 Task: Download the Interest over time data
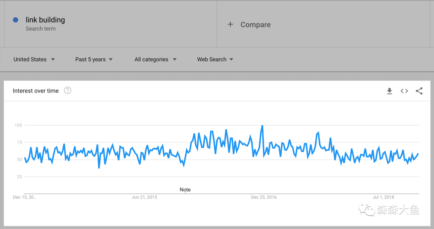389,91
